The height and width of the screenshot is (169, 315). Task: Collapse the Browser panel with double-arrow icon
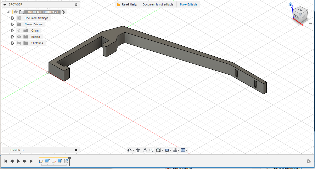tap(5, 4)
